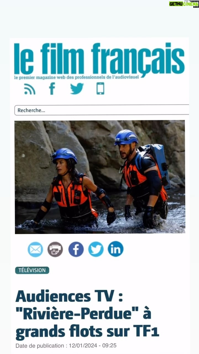199x354 pixels.
Task: Open the RSS feed icon
Action: coord(30,89)
